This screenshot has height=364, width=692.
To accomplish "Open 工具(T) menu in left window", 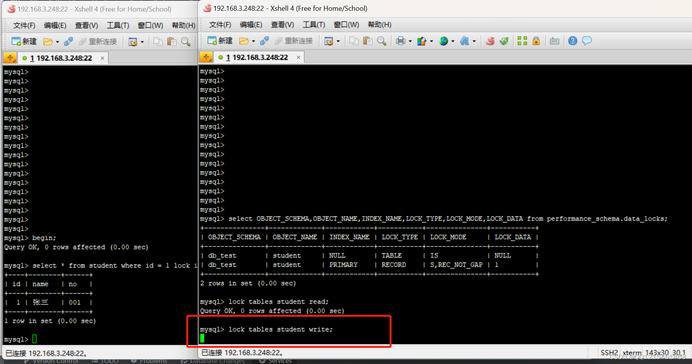I will 118,25.
